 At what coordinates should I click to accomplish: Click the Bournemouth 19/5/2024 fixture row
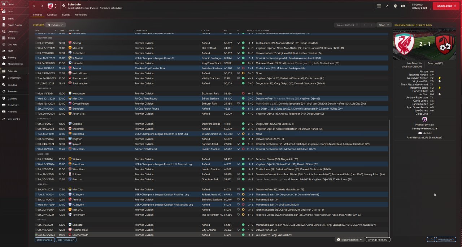tap(212, 235)
